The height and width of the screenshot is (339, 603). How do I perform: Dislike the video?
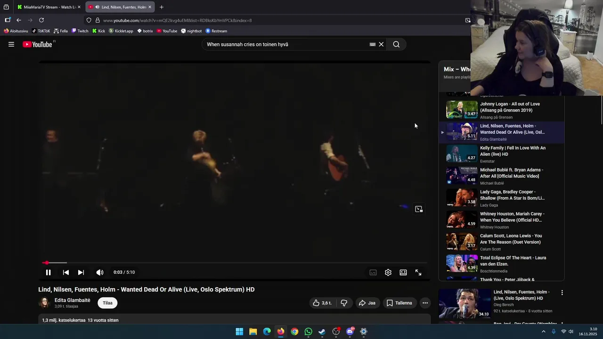(344, 303)
